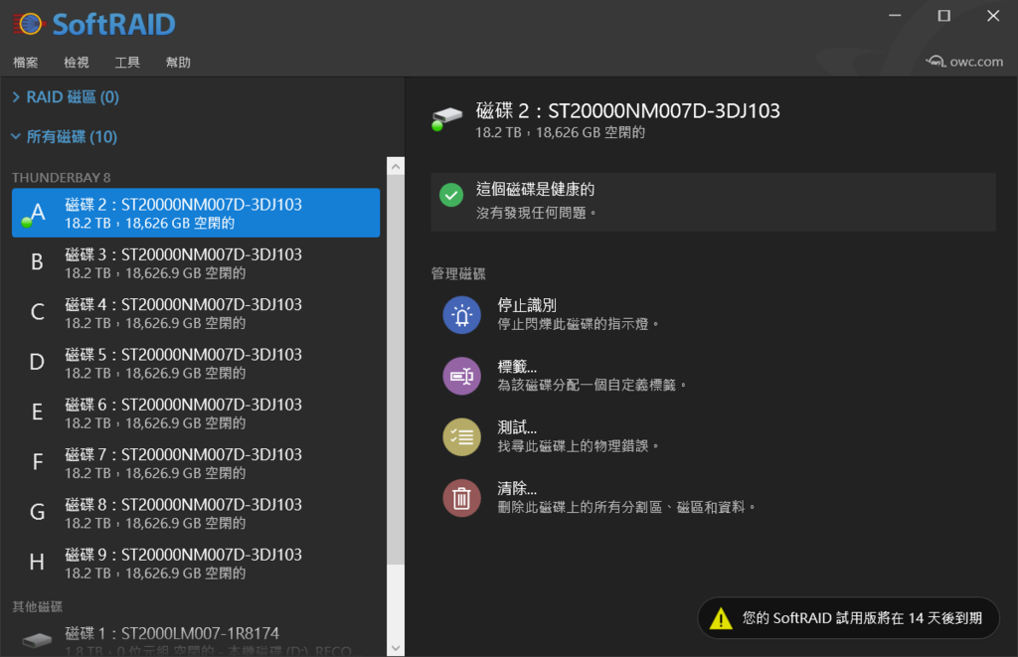The height and width of the screenshot is (657, 1018).
Task: Open the 檔案 menu
Action: pos(25,63)
